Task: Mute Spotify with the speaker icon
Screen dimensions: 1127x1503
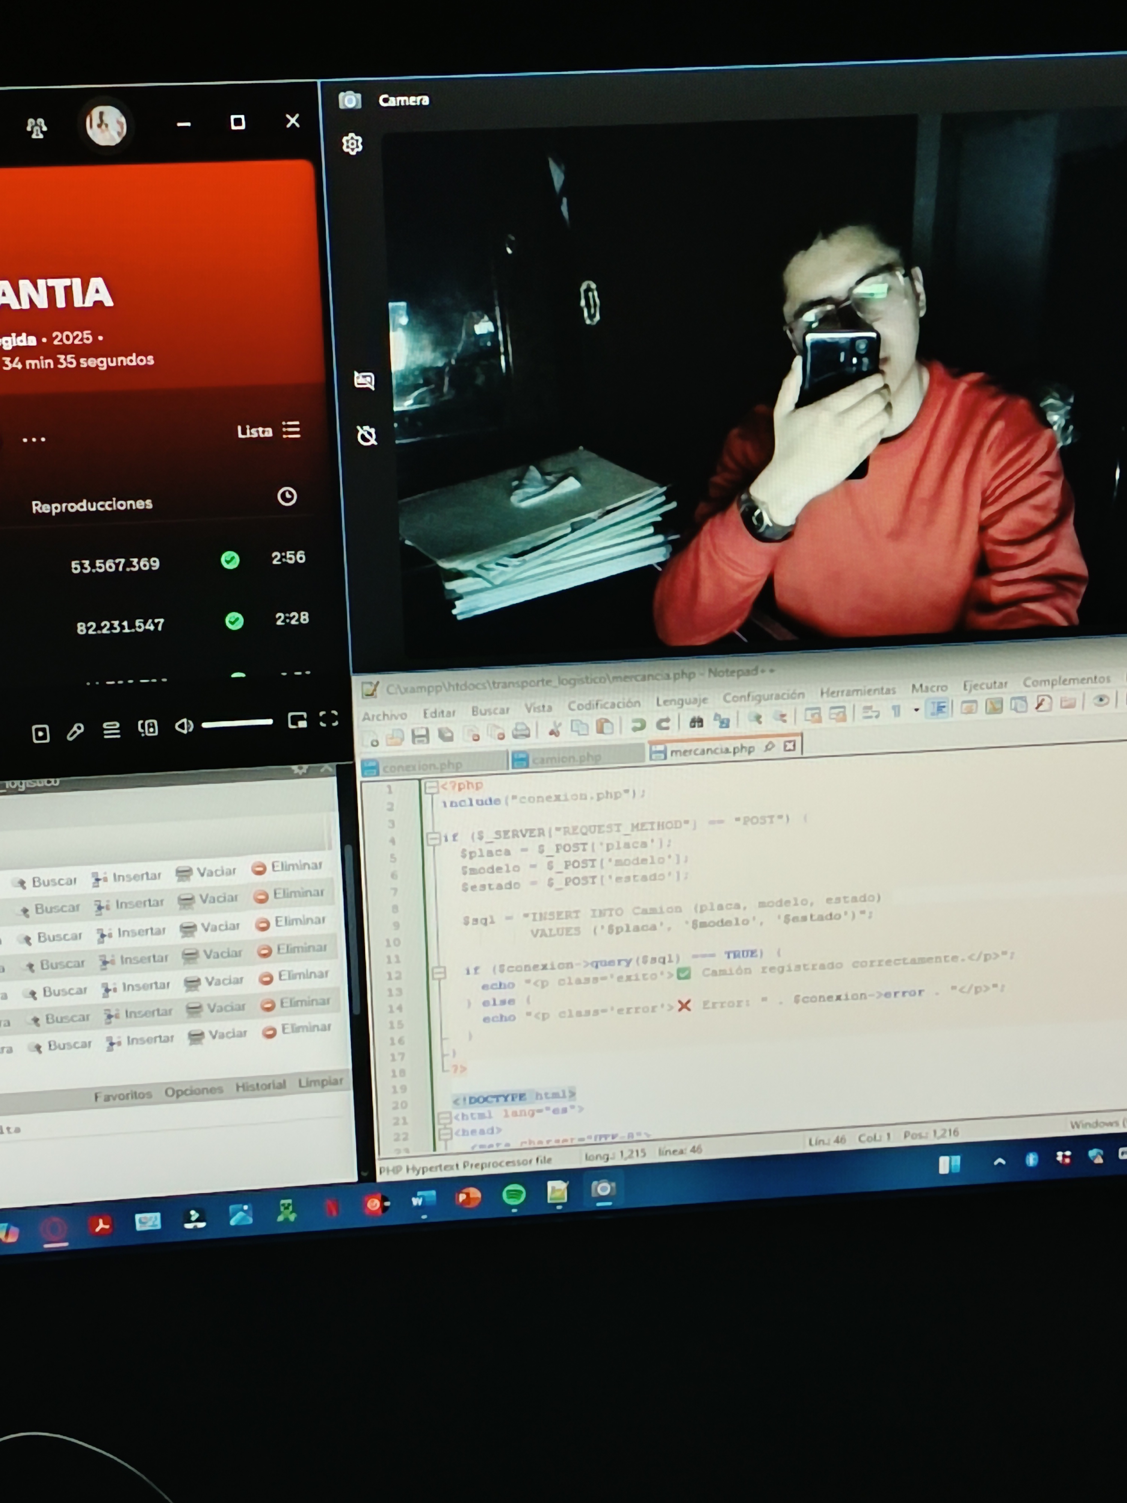Action: 184,726
